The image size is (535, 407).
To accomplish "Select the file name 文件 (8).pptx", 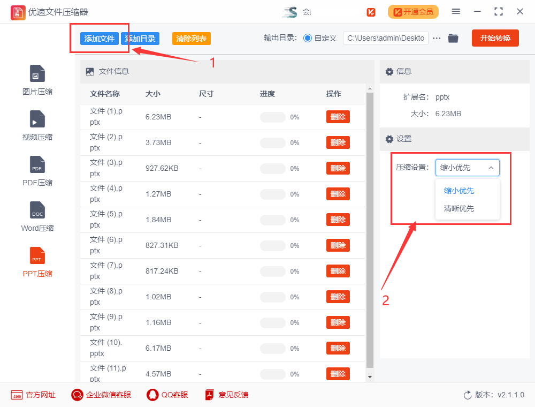I will tap(106, 297).
